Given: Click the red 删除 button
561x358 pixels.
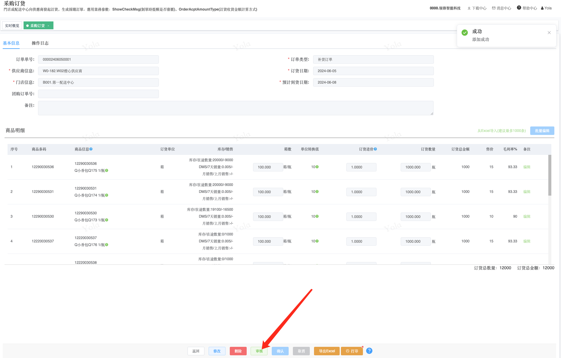Looking at the screenshot, I should tap(238, 351).
